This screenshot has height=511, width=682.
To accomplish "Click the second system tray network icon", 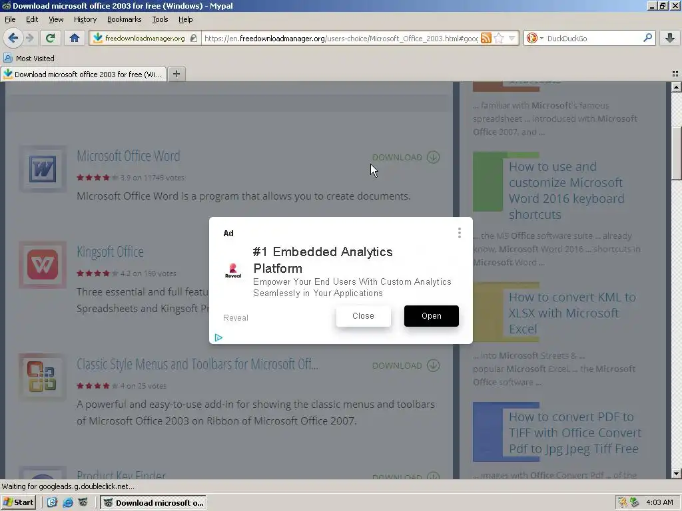I will (635, 502).
